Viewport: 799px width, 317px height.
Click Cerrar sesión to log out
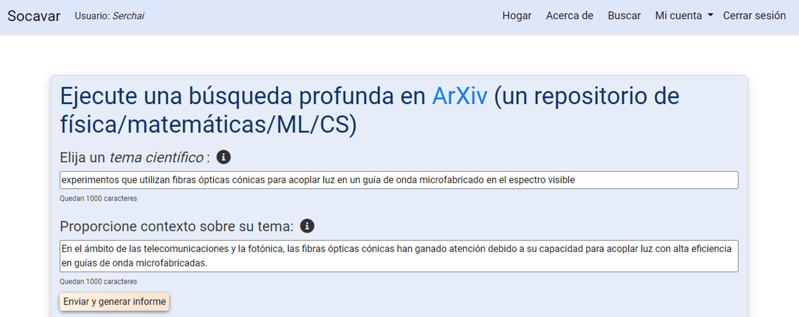point(754,16)
